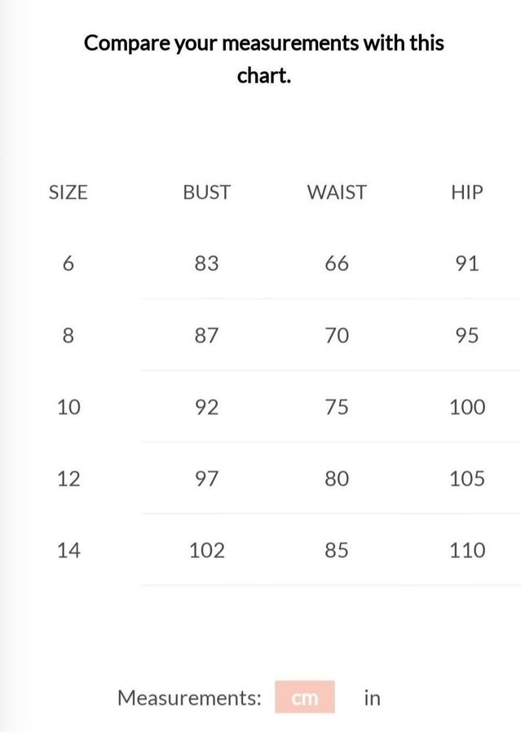This screenshot has height=734, width=521.
Task: Switch measurements to inches
Action: pos(372,698)
